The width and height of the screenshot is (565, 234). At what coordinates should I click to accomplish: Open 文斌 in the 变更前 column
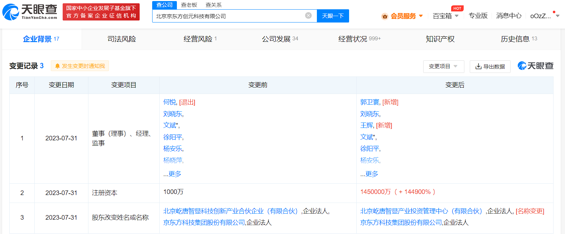170,125
